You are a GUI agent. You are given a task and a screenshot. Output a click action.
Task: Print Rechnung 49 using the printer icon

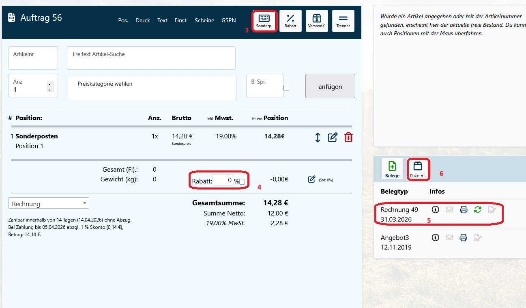click(x=464, y=210)
